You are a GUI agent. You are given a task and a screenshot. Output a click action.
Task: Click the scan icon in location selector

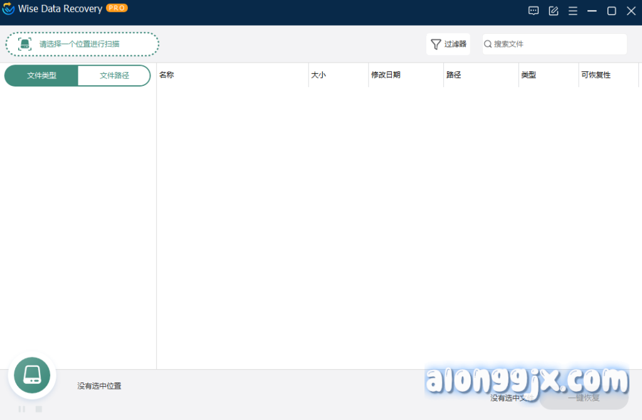[x=24, y=44]
